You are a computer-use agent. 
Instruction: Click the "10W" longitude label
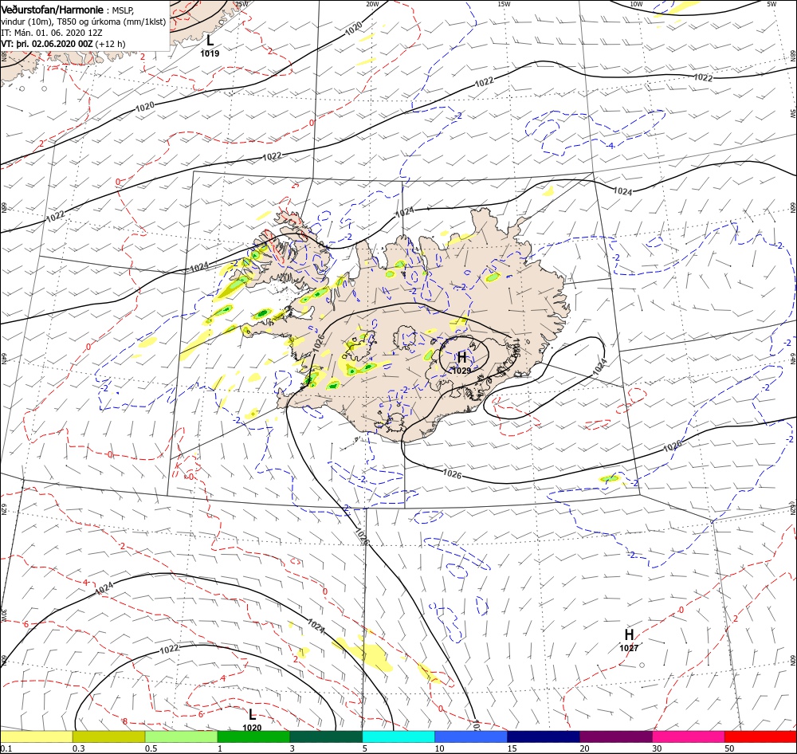636,4
